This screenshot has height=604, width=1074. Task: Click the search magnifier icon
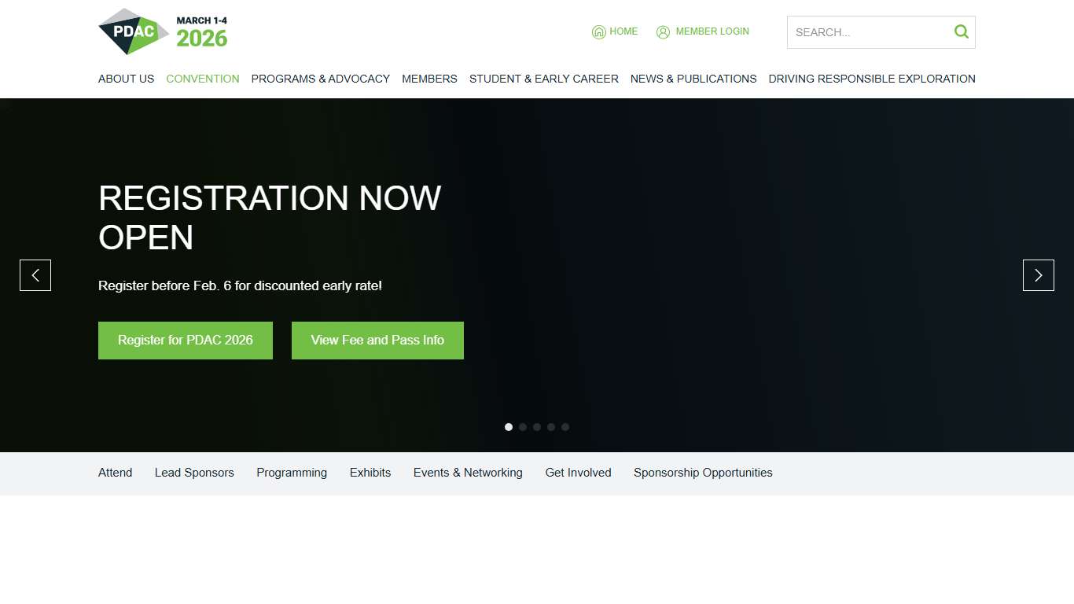pyautogui.click(x=961, y=32)
